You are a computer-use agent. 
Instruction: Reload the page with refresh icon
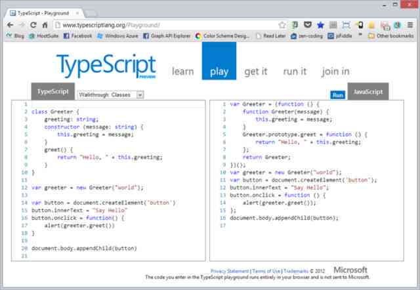tap(33, 25)
